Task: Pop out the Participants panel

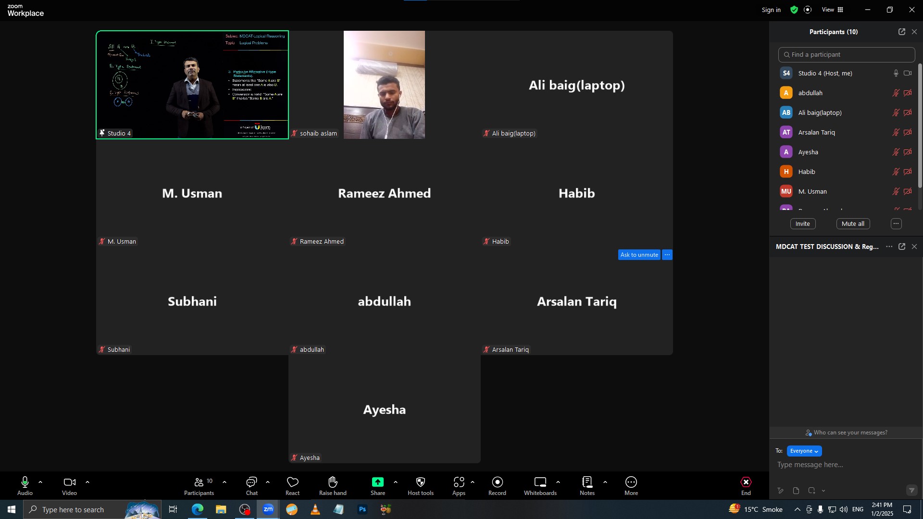Action: pos(902,32)
